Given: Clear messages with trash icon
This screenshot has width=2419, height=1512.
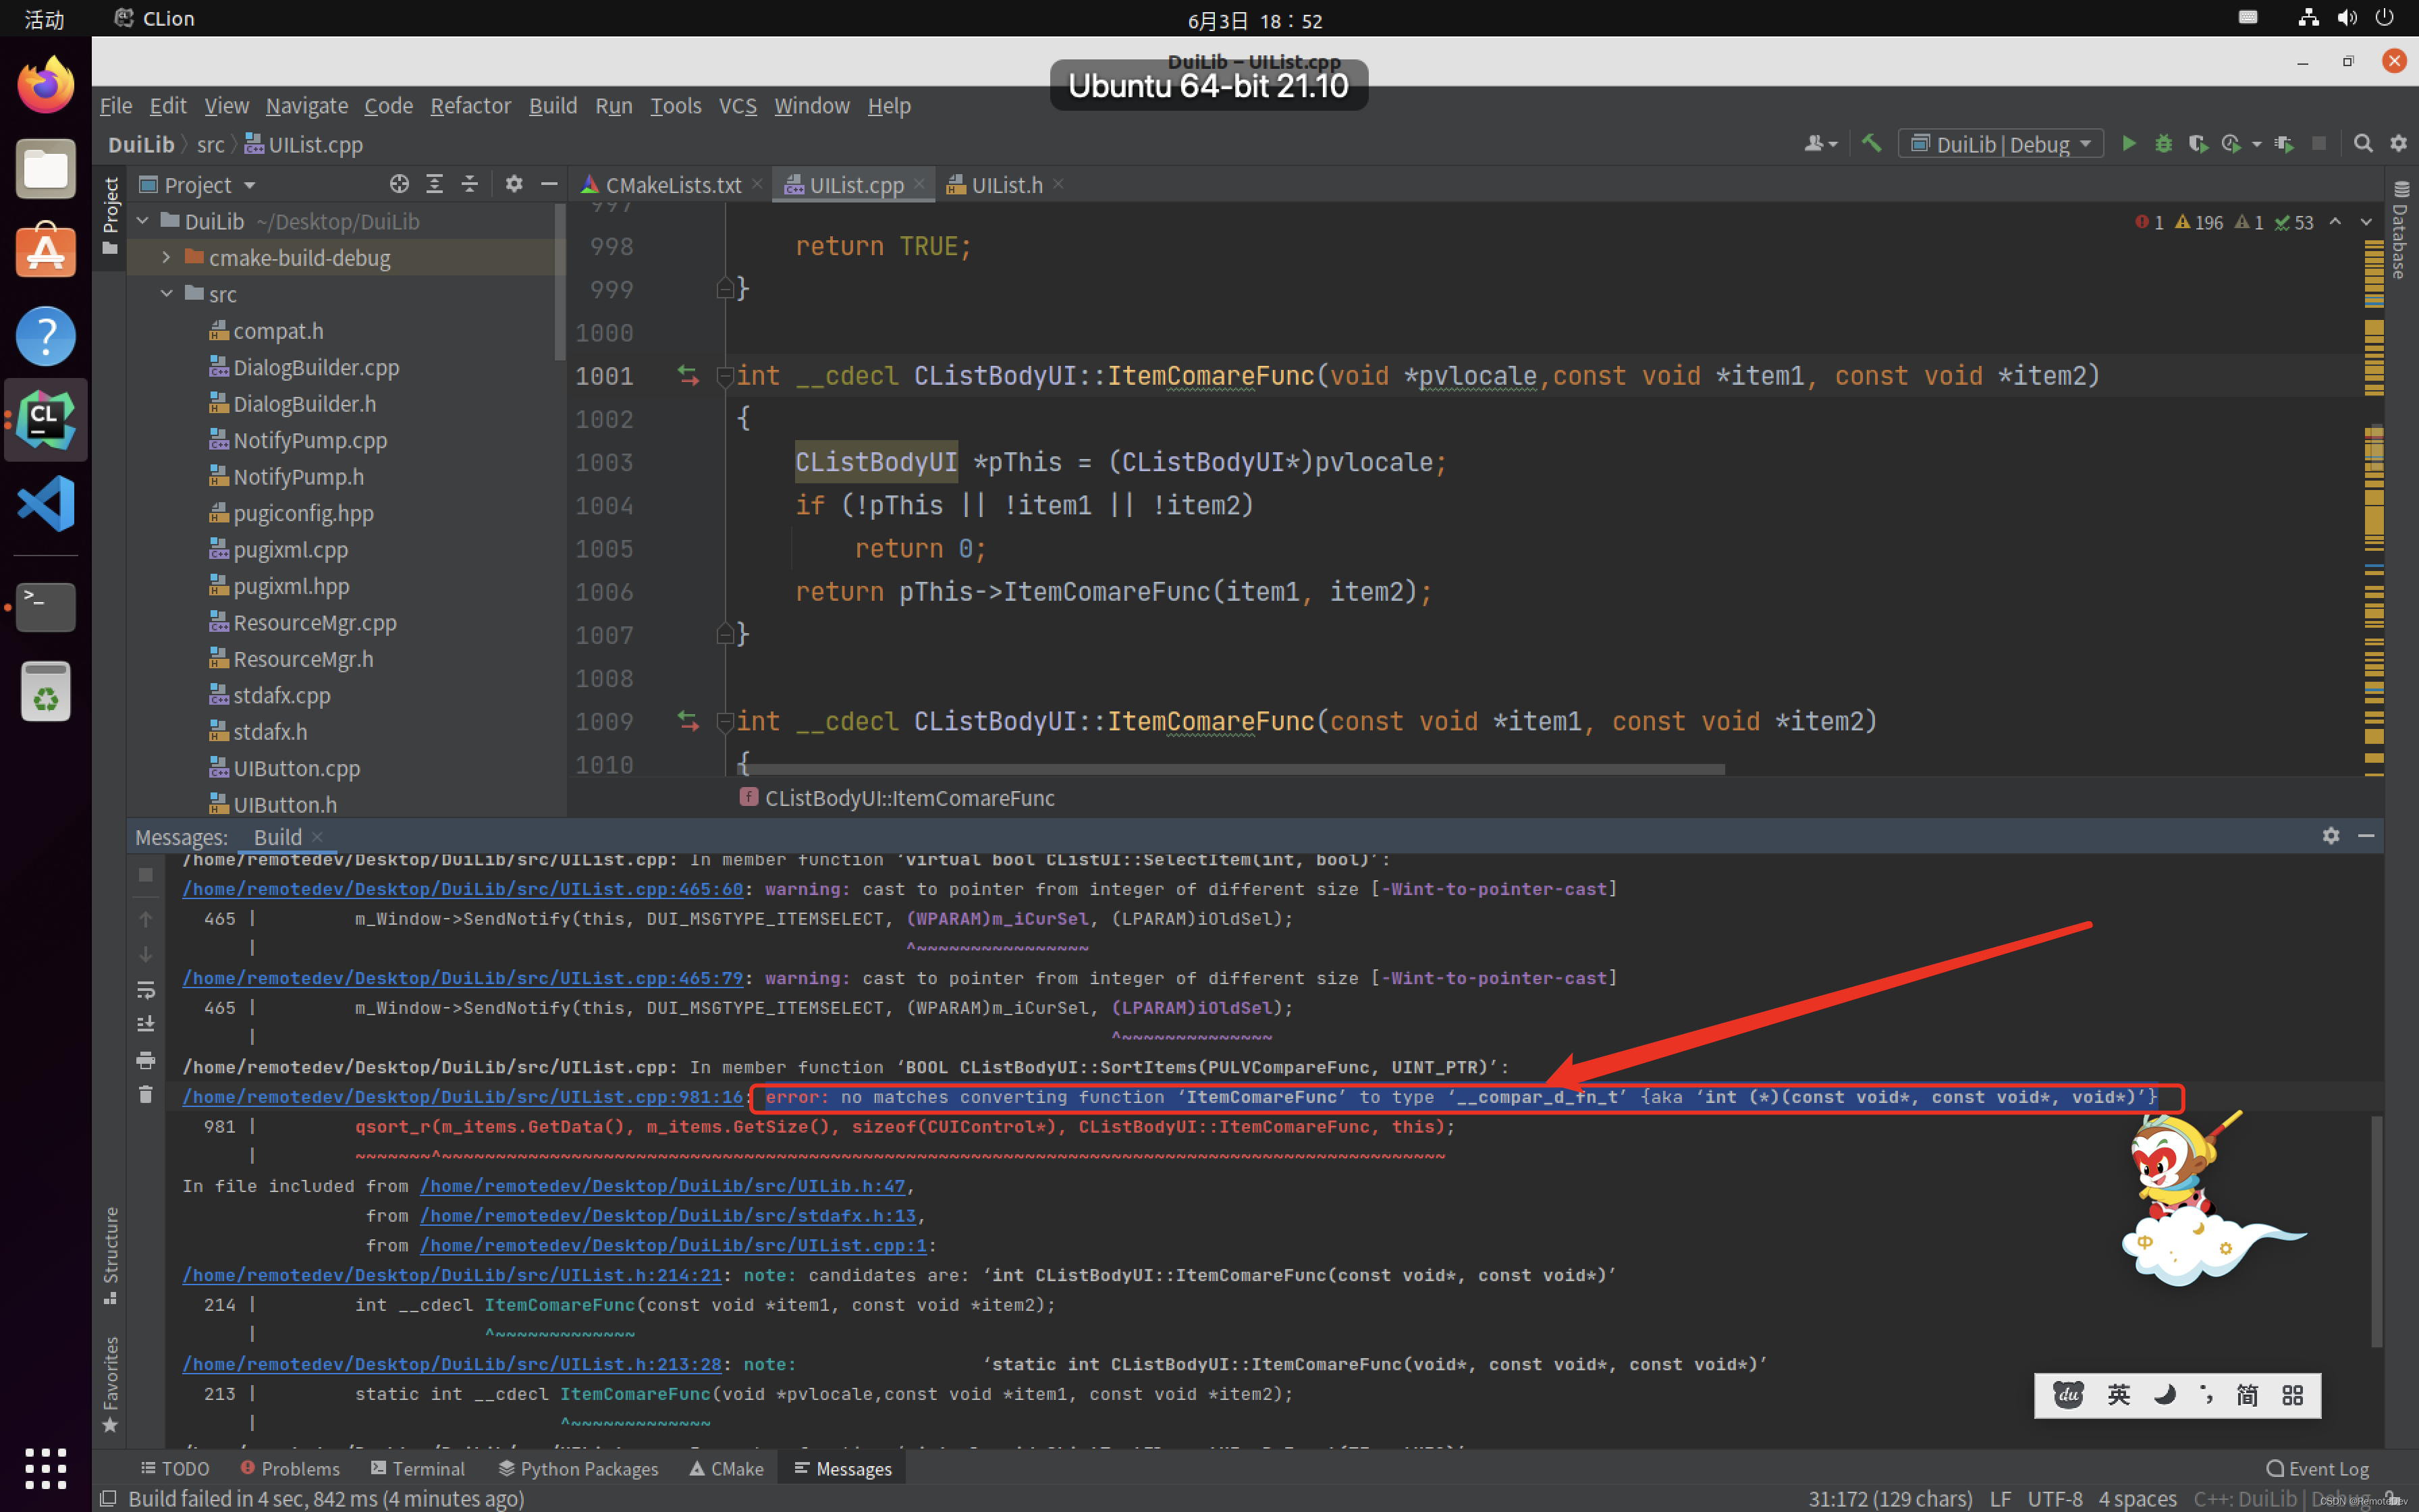Looking at the screenshot, I should (146, 1095).
